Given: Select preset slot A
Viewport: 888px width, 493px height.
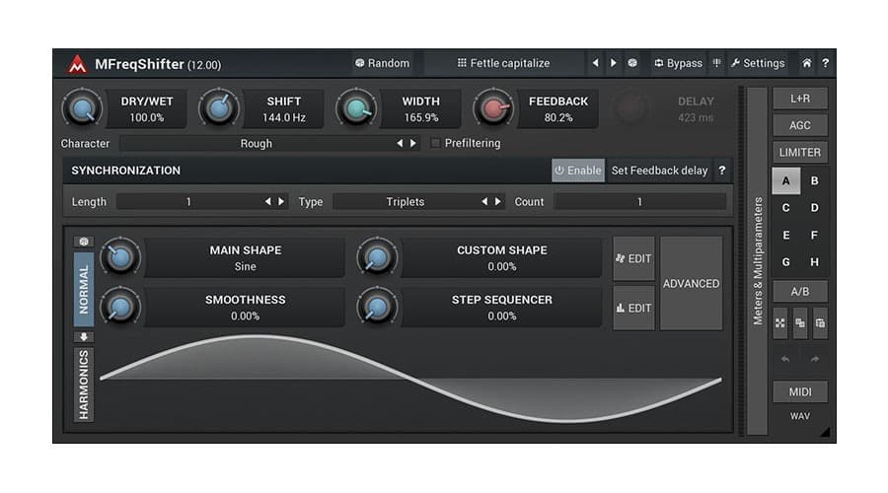Looking at the screenshot, I should (x=786, y=181).
